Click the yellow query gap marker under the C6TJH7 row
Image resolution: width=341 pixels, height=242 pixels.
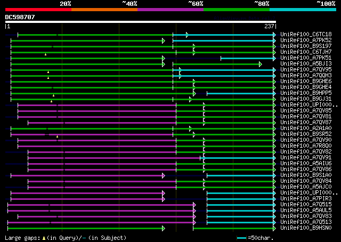(45, 54)
